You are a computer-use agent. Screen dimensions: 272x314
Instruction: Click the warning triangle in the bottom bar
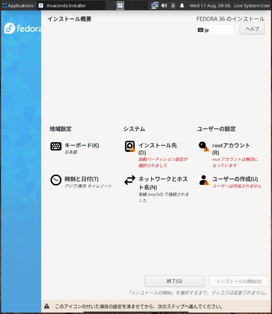tap(47, 306)
